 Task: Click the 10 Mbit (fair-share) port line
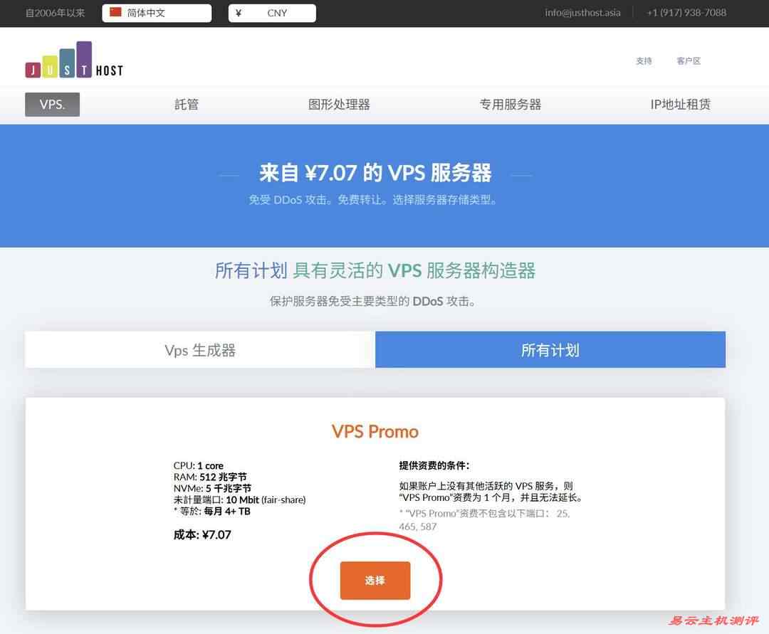coord(239,500)
